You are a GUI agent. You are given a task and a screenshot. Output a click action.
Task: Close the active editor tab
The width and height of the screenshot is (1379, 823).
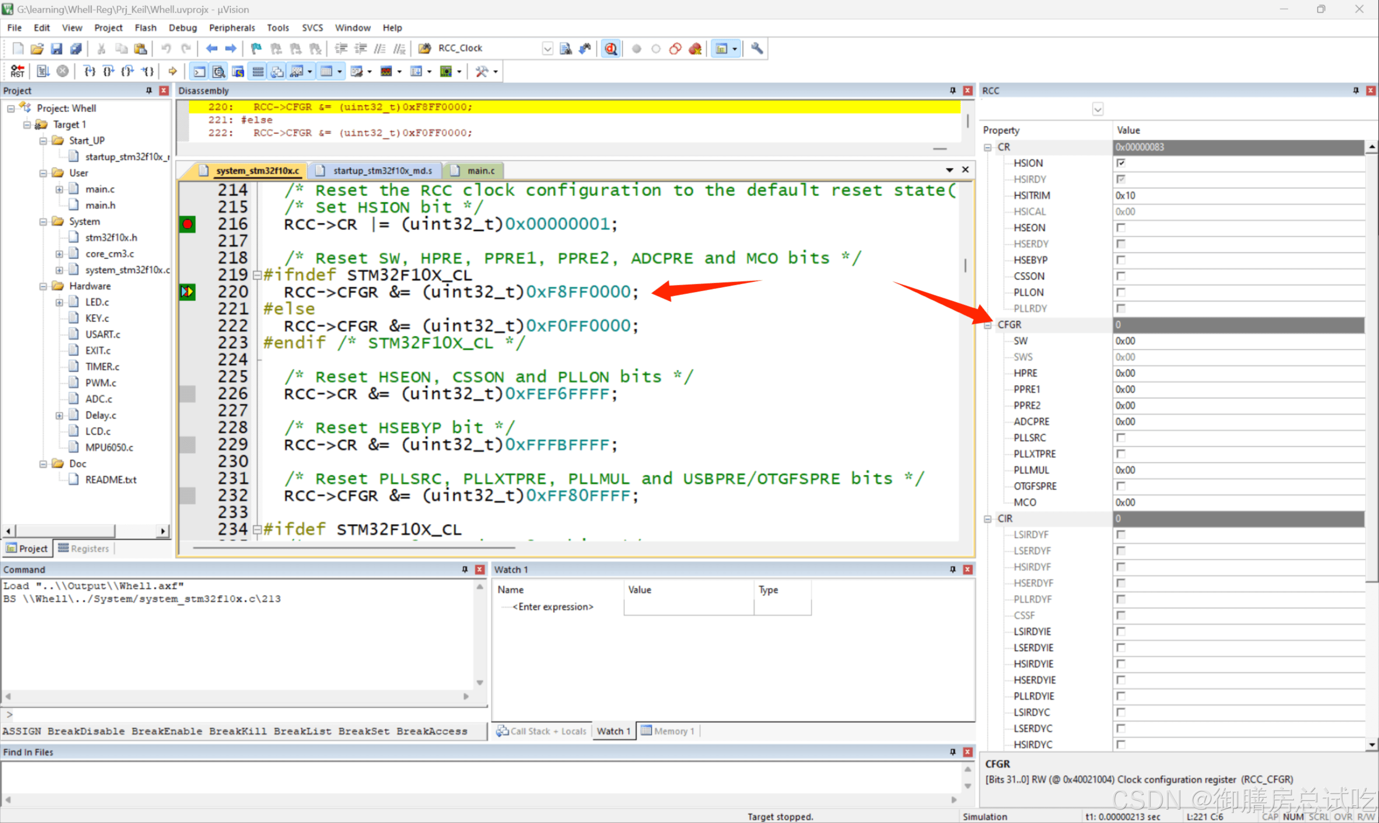(x=965, y=170)
